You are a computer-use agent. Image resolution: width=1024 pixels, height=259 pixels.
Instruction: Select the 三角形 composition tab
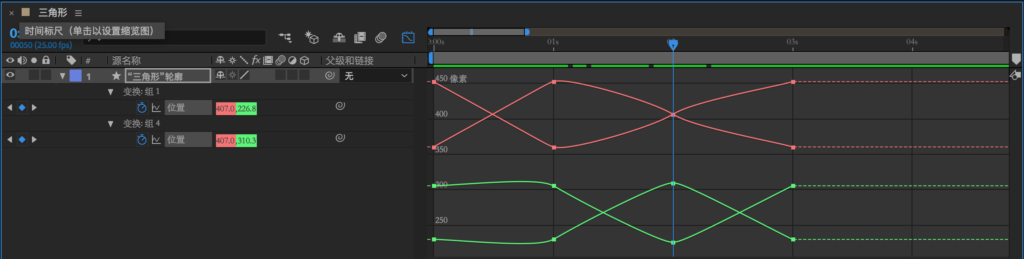(x=52, y=13)
